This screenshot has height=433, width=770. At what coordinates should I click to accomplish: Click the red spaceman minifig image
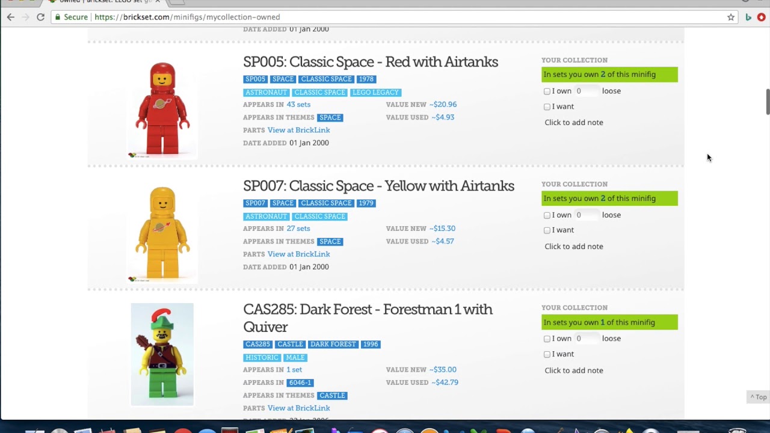[162, 109]
